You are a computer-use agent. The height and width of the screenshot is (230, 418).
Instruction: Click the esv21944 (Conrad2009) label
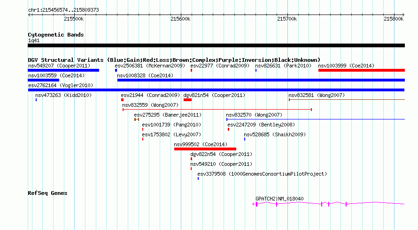(x=150, y=95)
